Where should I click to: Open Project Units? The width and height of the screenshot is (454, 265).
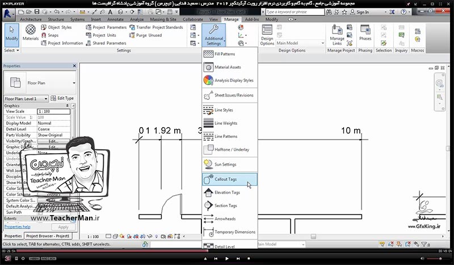(x=101, y=35)
